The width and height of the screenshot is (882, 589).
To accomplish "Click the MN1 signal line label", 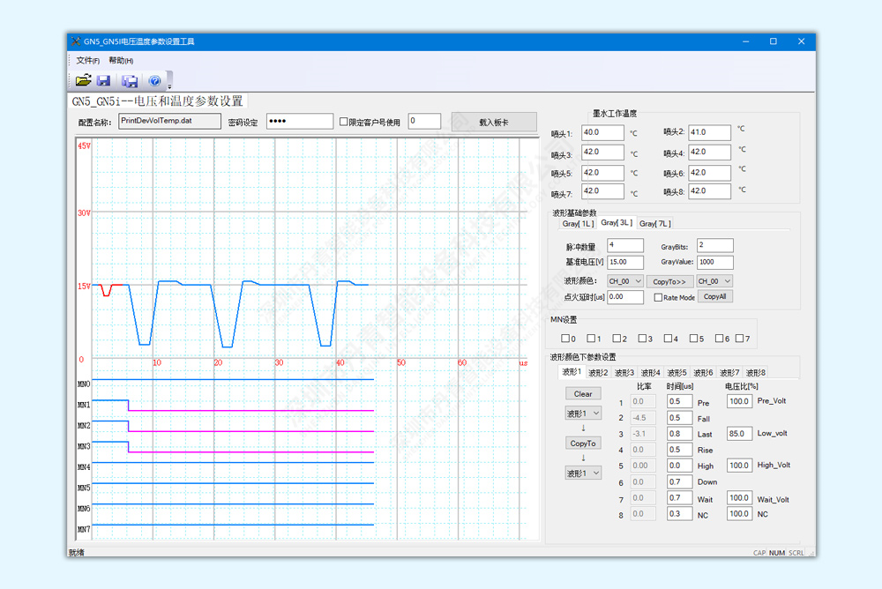I will [83, 405].
